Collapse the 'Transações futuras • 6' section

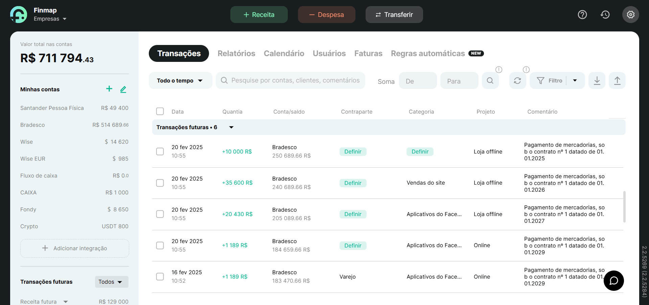(231, 127)
